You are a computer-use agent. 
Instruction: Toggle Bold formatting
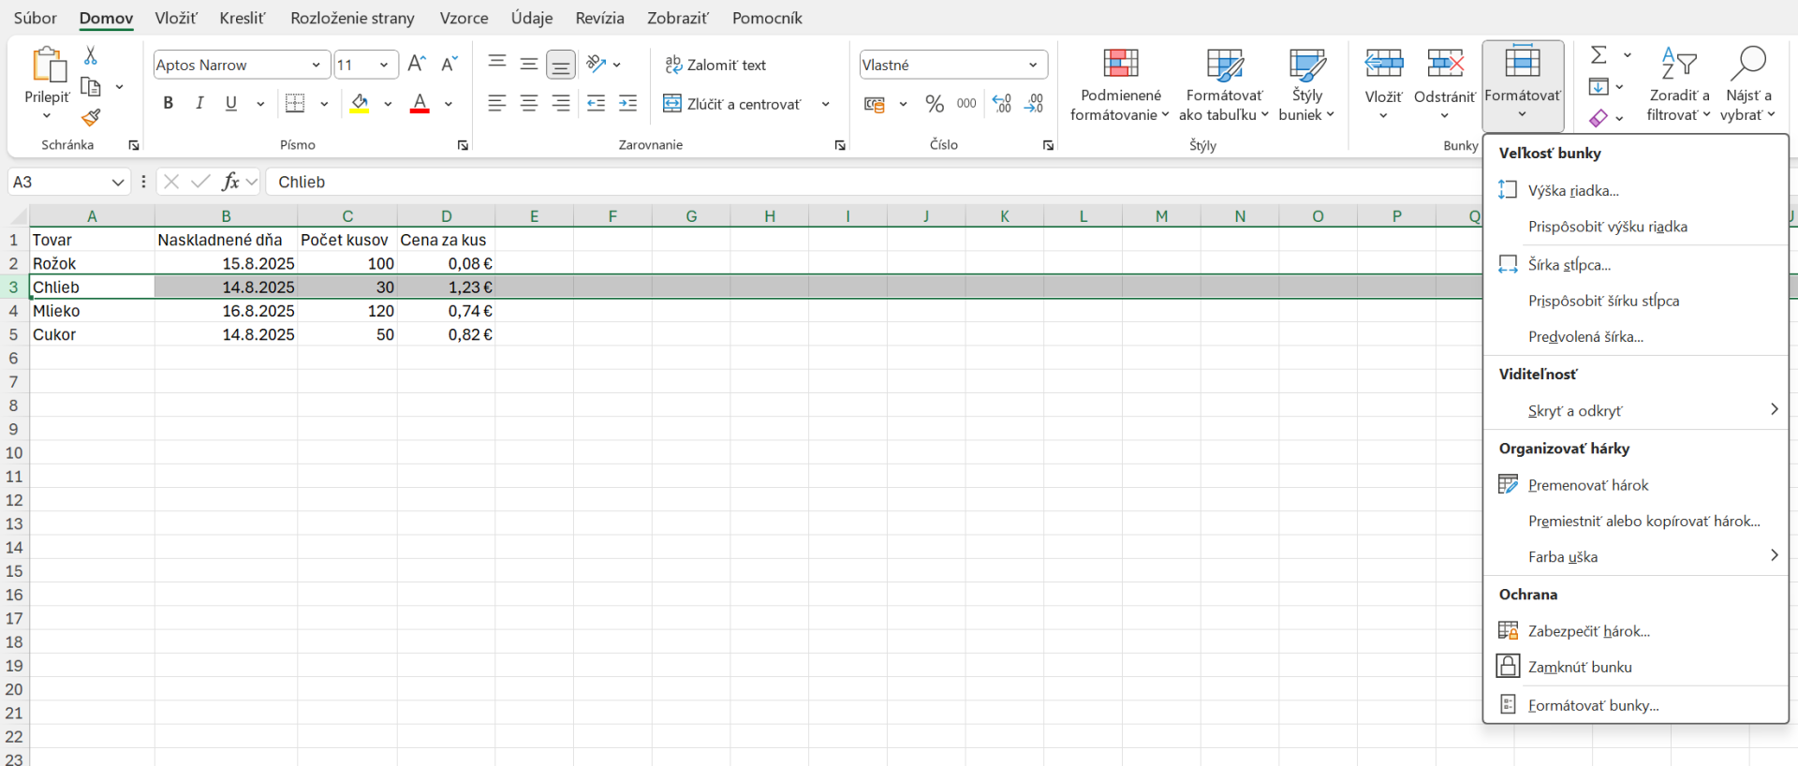coord(169,103)
